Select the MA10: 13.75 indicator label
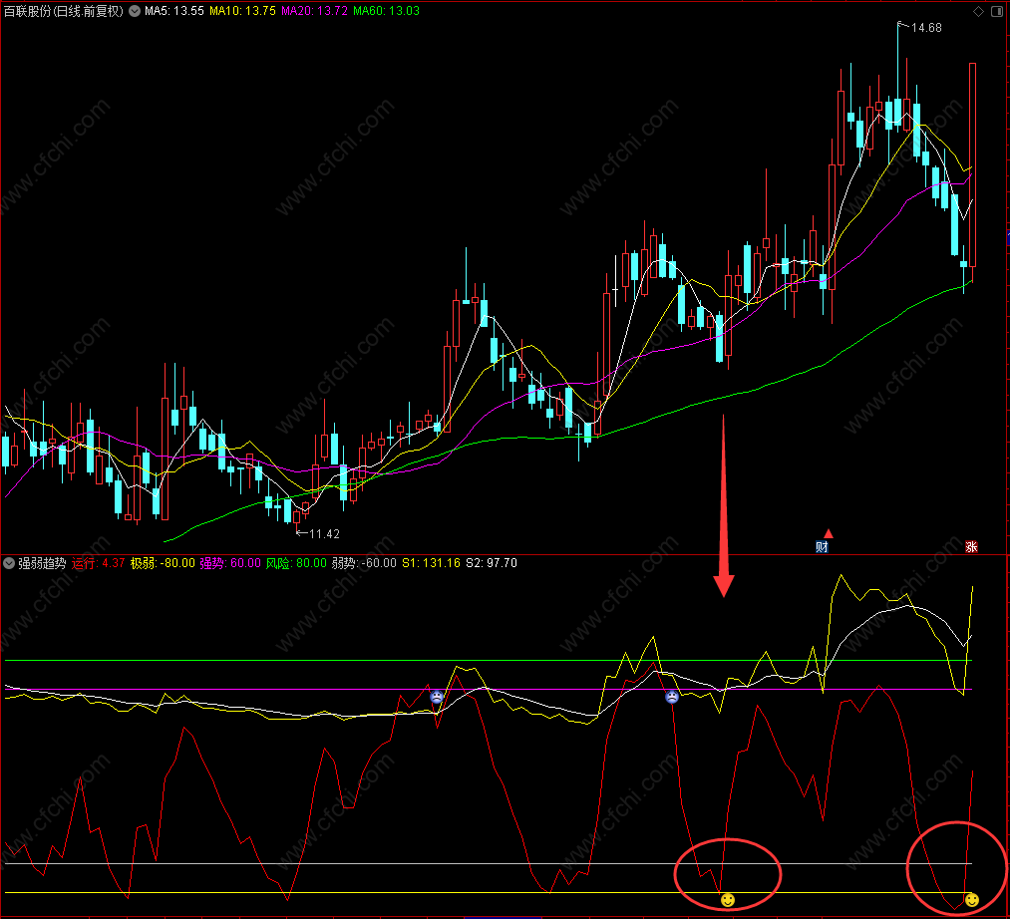This screenshot has height=919, width=1010. [x=242, y=11]
